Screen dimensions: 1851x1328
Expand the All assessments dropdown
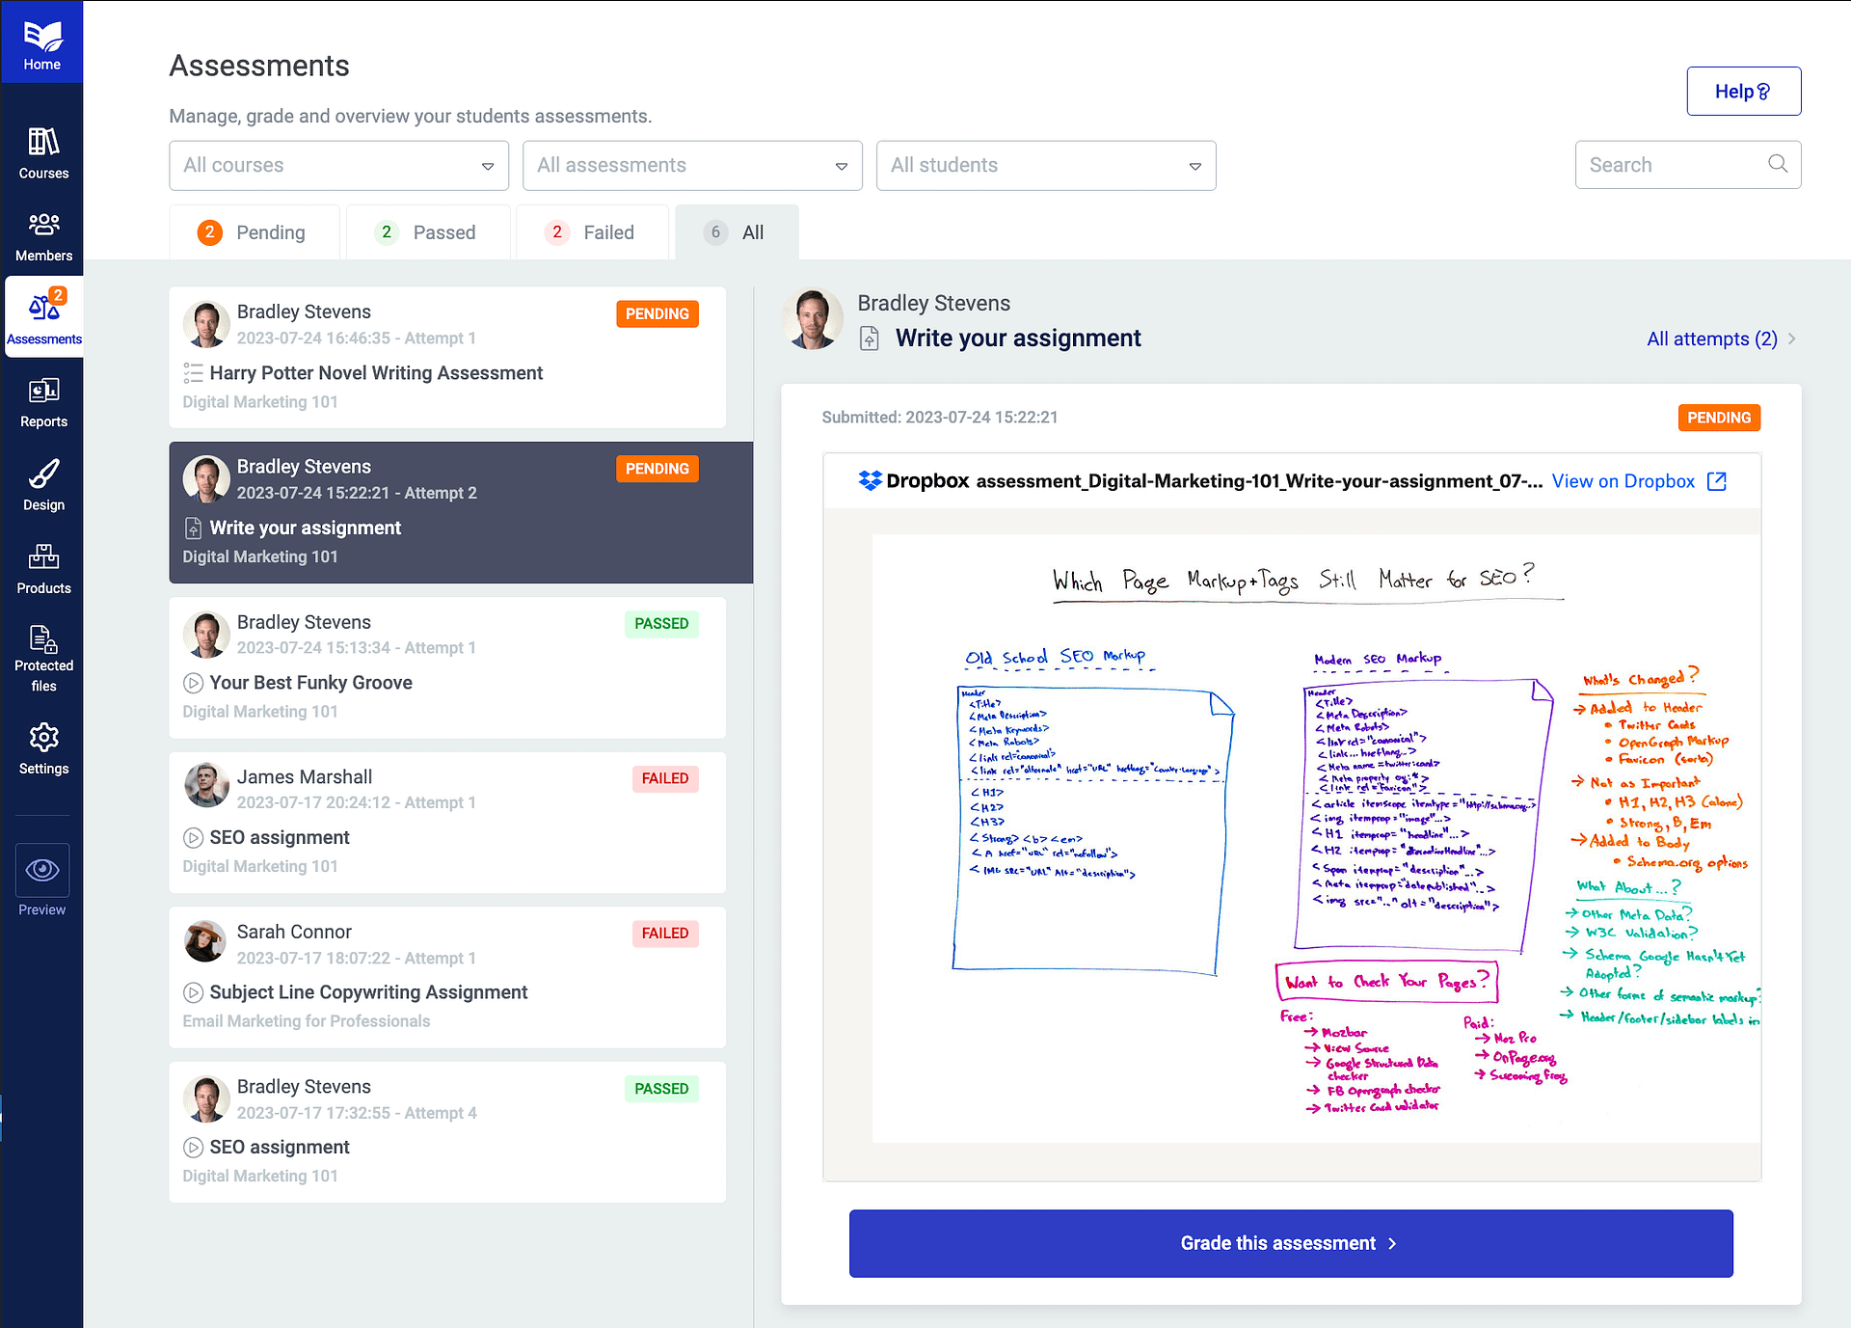coord(692,165)
